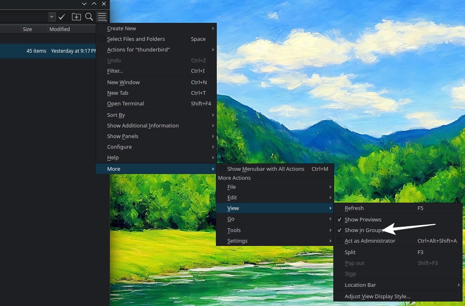Enable Act as Administrator checkbox

(339, 241)
